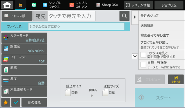This screenshot has width=185, height=108.
Task: Open the 解像度 200x200dpi setting
Action: click(24, 49)
